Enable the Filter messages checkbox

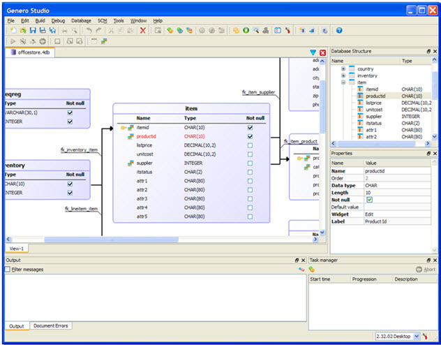pyautogui.click(x=8, y=269)
